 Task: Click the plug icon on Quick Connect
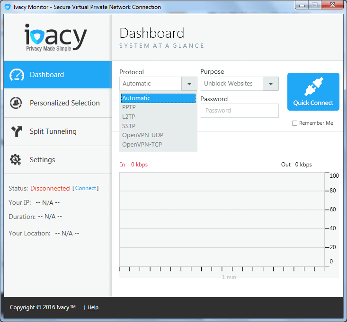click(313, 87)
